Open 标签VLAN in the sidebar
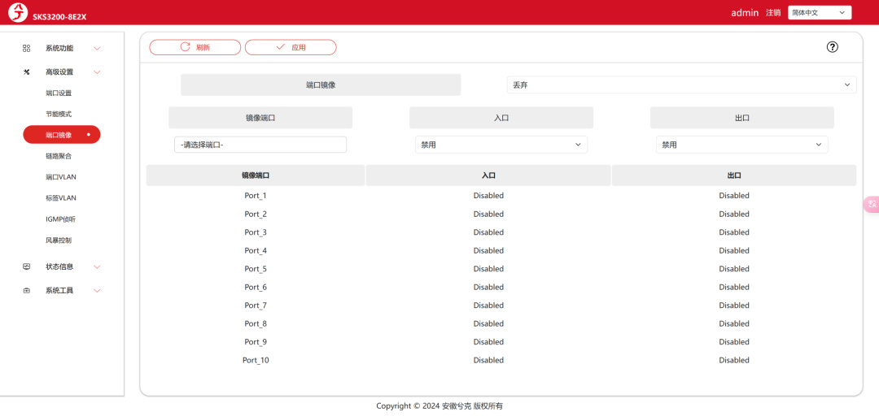The image size is (879, 416). (60, 197)
